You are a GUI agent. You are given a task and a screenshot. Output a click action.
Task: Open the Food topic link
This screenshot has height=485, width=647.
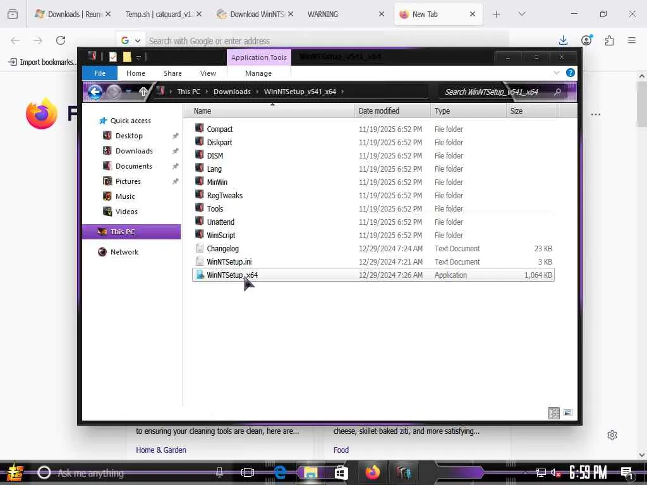coord(341,450)
